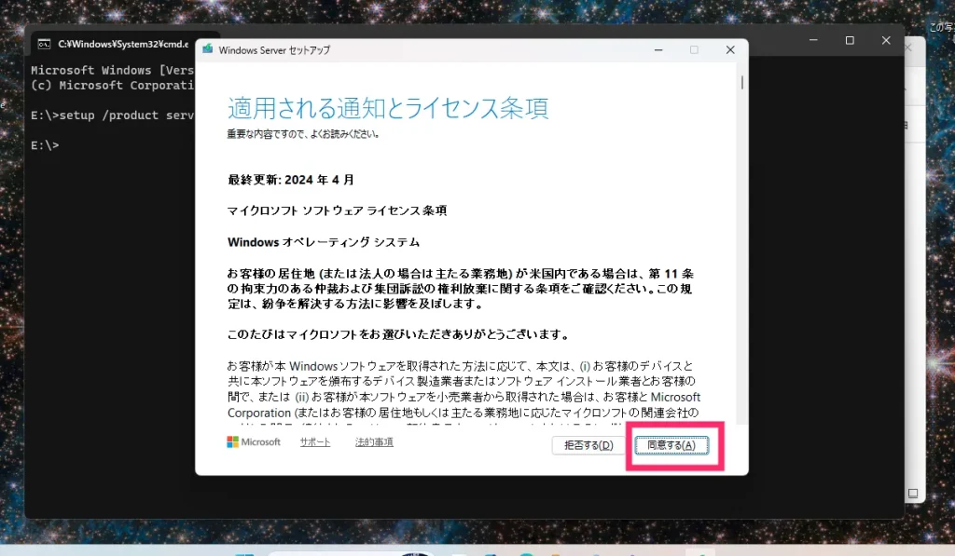Minimize the cmd.exe command prompt window
This screenshot has height=556, width=955.
(813, 40)
